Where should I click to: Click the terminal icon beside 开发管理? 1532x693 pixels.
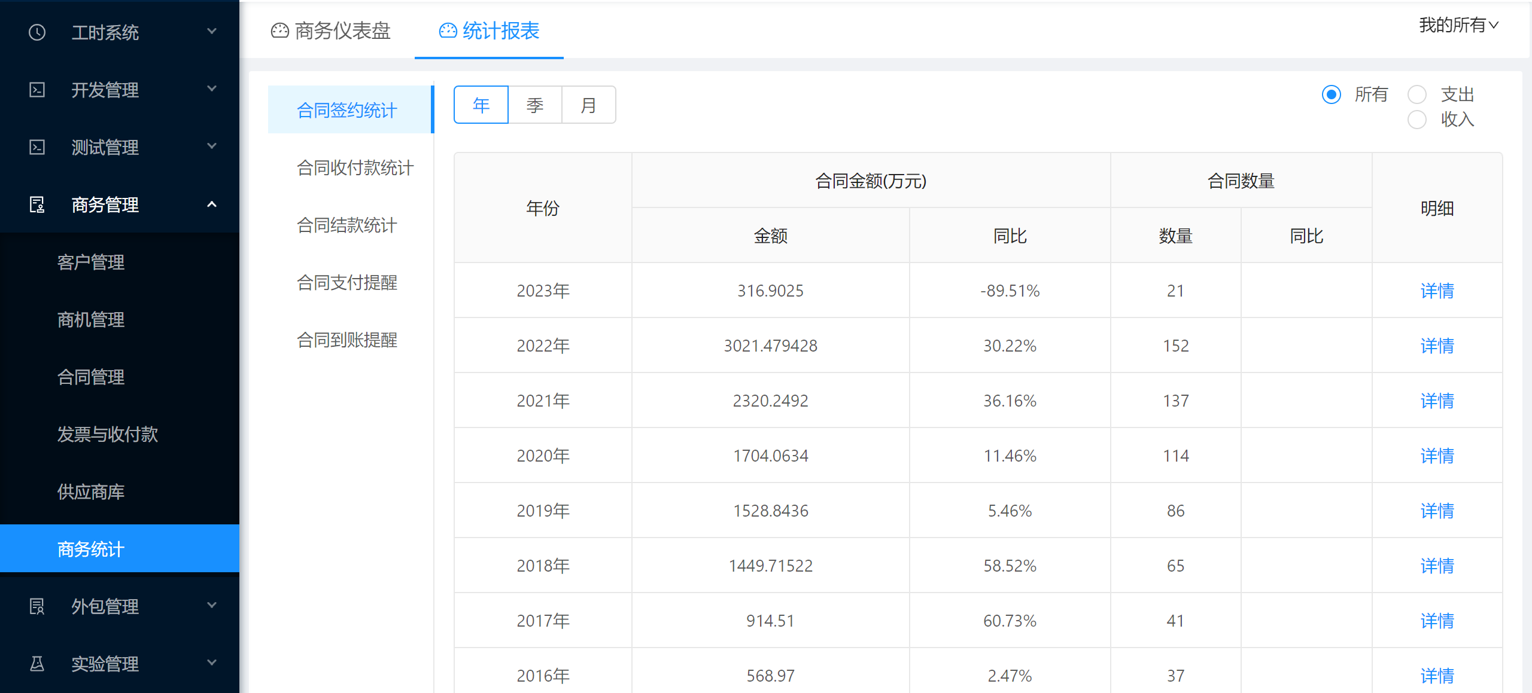pyautogui.click(x=37, y=90)
